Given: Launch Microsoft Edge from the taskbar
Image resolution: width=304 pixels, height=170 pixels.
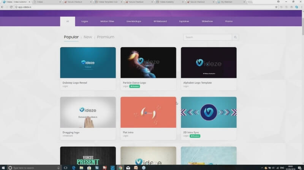Looking at the screenshot, I should click(74, 168).
